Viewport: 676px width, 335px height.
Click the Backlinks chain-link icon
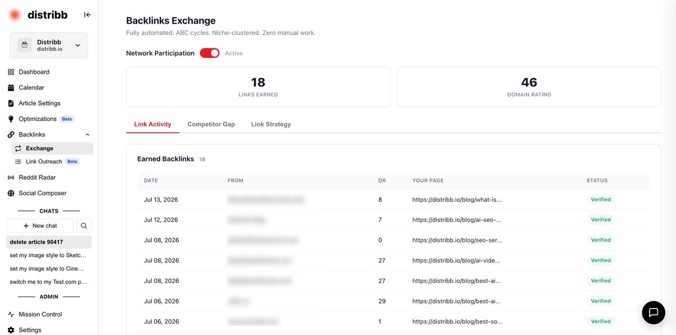tap(11, 135)
